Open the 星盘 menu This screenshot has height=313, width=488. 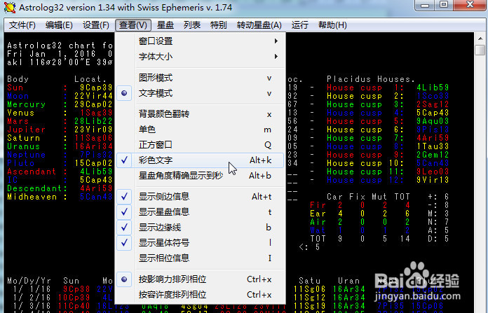(165, 25)
